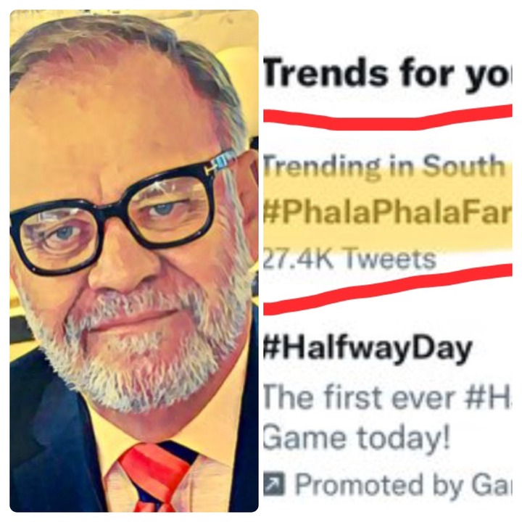Click 'The first ever' description line
522x522 pixels.
387,397
